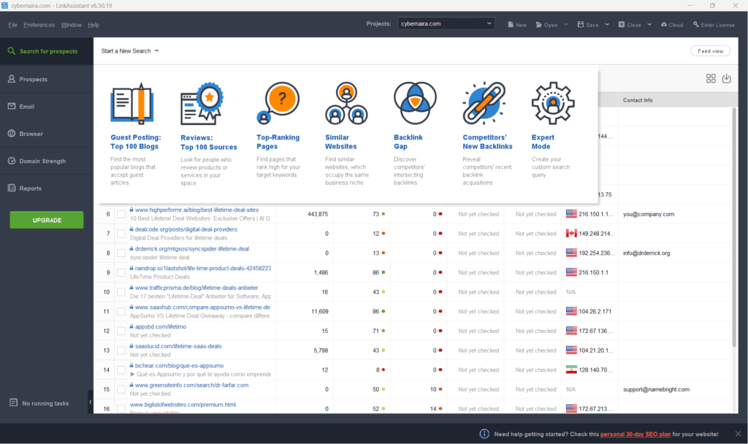The image size is (748, 444).
Task: Click the US flag IP 104.26.2.171
Action: pos(589,311)
